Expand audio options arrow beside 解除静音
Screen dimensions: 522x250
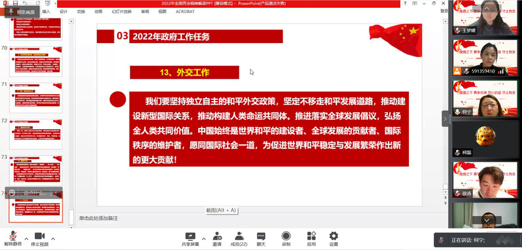26,238
